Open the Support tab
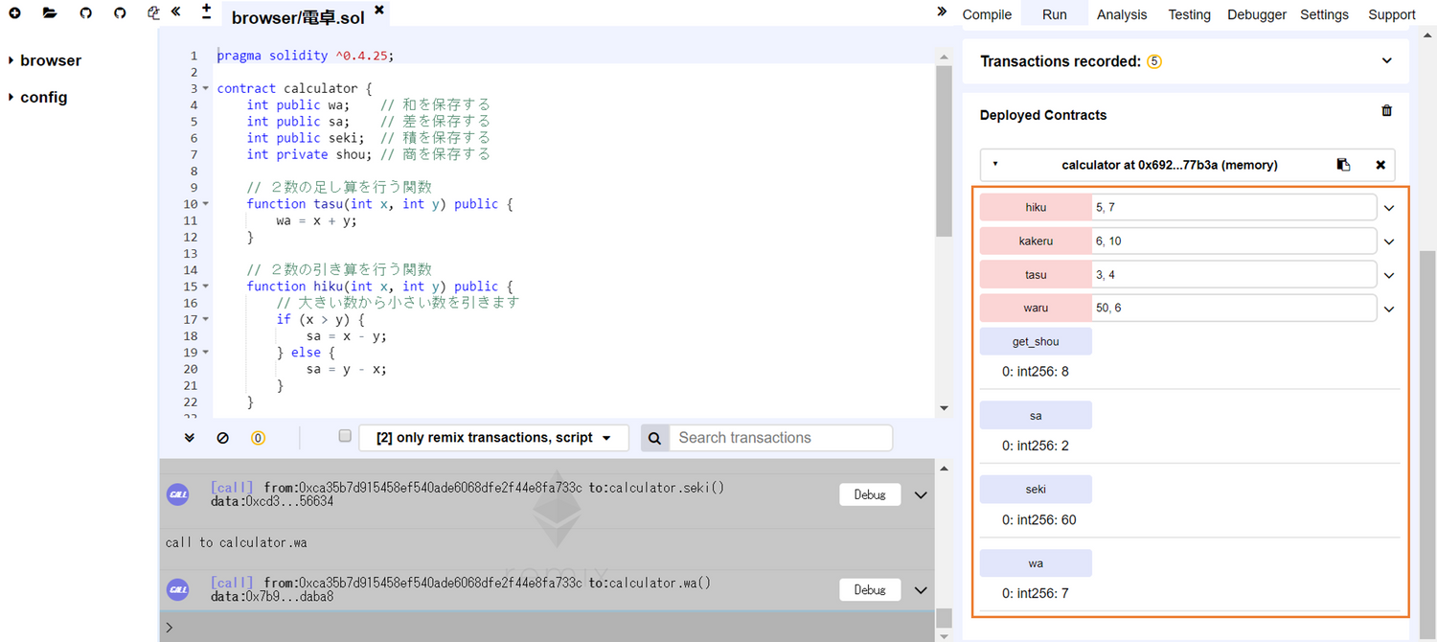Screen dimensions: 1437x642 coord(1391,14)
